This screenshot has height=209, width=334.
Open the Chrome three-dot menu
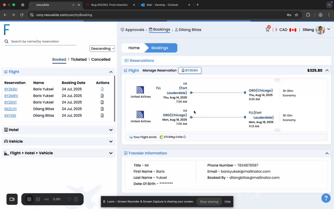coord(329,15)
